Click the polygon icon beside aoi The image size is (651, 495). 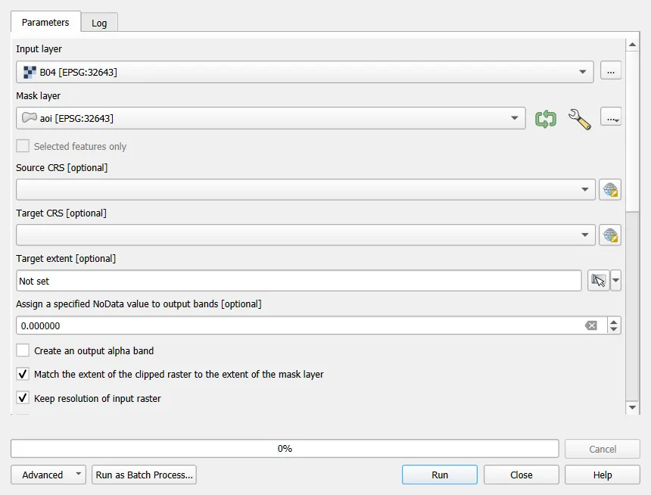coord(30,118)
